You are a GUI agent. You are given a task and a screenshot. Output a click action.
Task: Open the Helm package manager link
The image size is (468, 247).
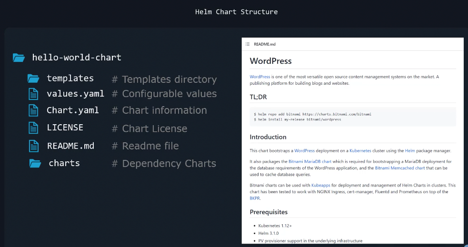(410, 151)
